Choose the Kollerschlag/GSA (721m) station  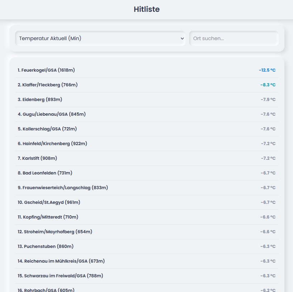click(47, 129)
